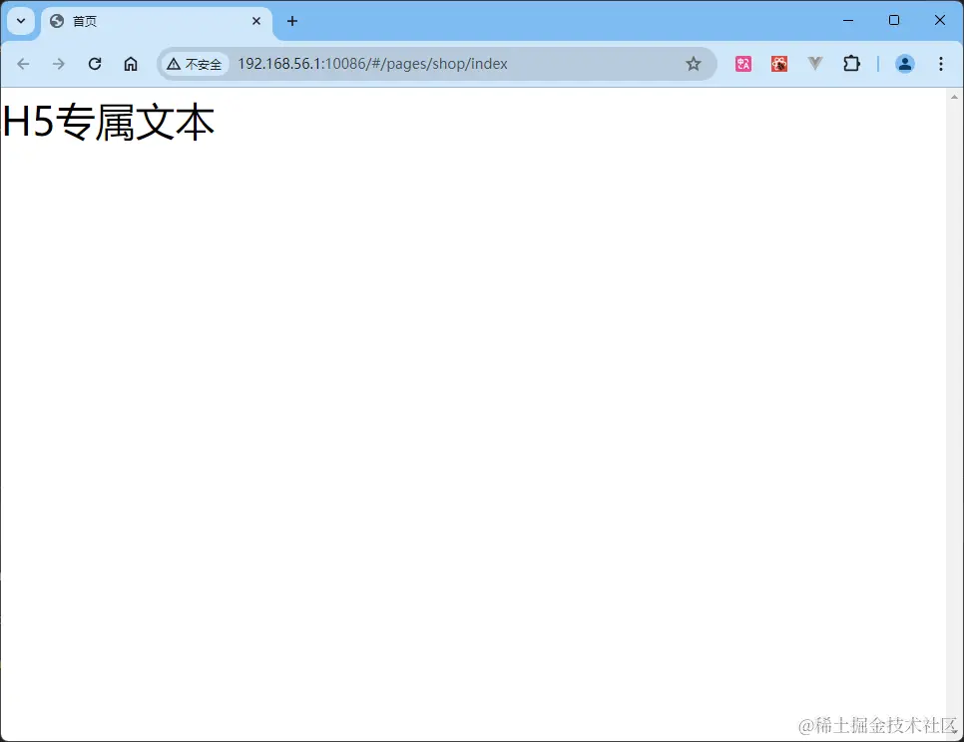Open the extensions puzzle-piece menu
This screenshot has width=964, height=742.
click(x=851, y=63)
